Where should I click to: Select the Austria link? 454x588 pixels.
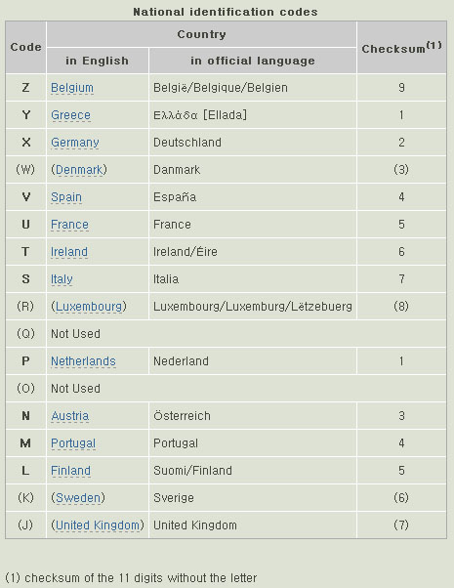tap(70, 416)
